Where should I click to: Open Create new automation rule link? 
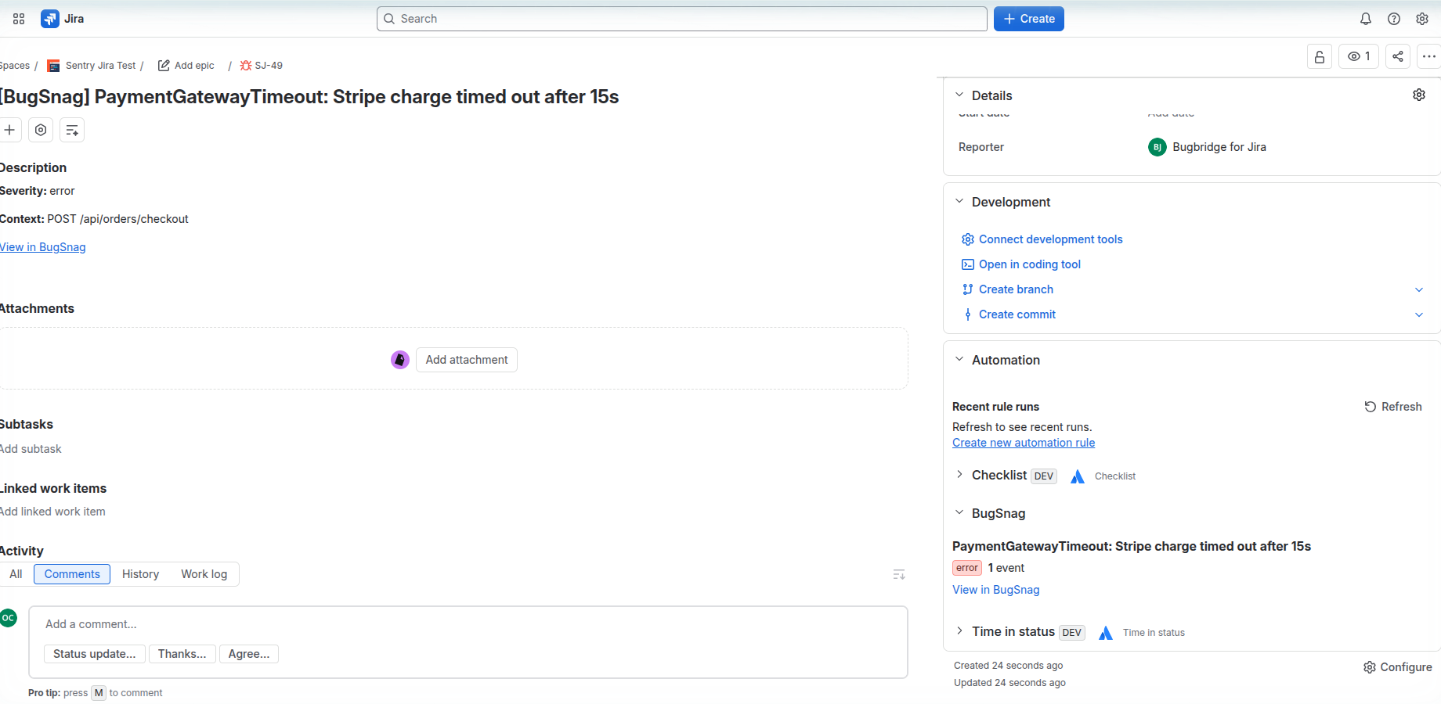1024,443
